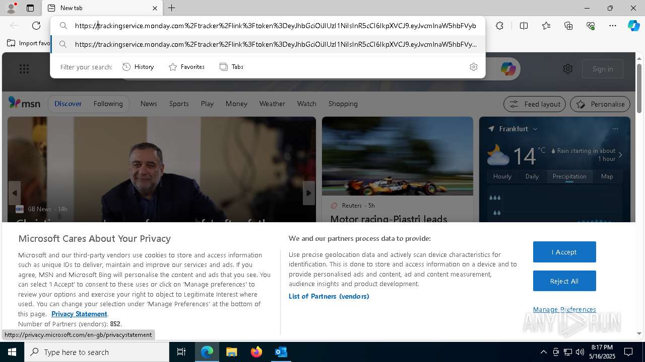Open the Shopping section
The image size is (645, 362).
pyautogui.click(x=343, y=104)
